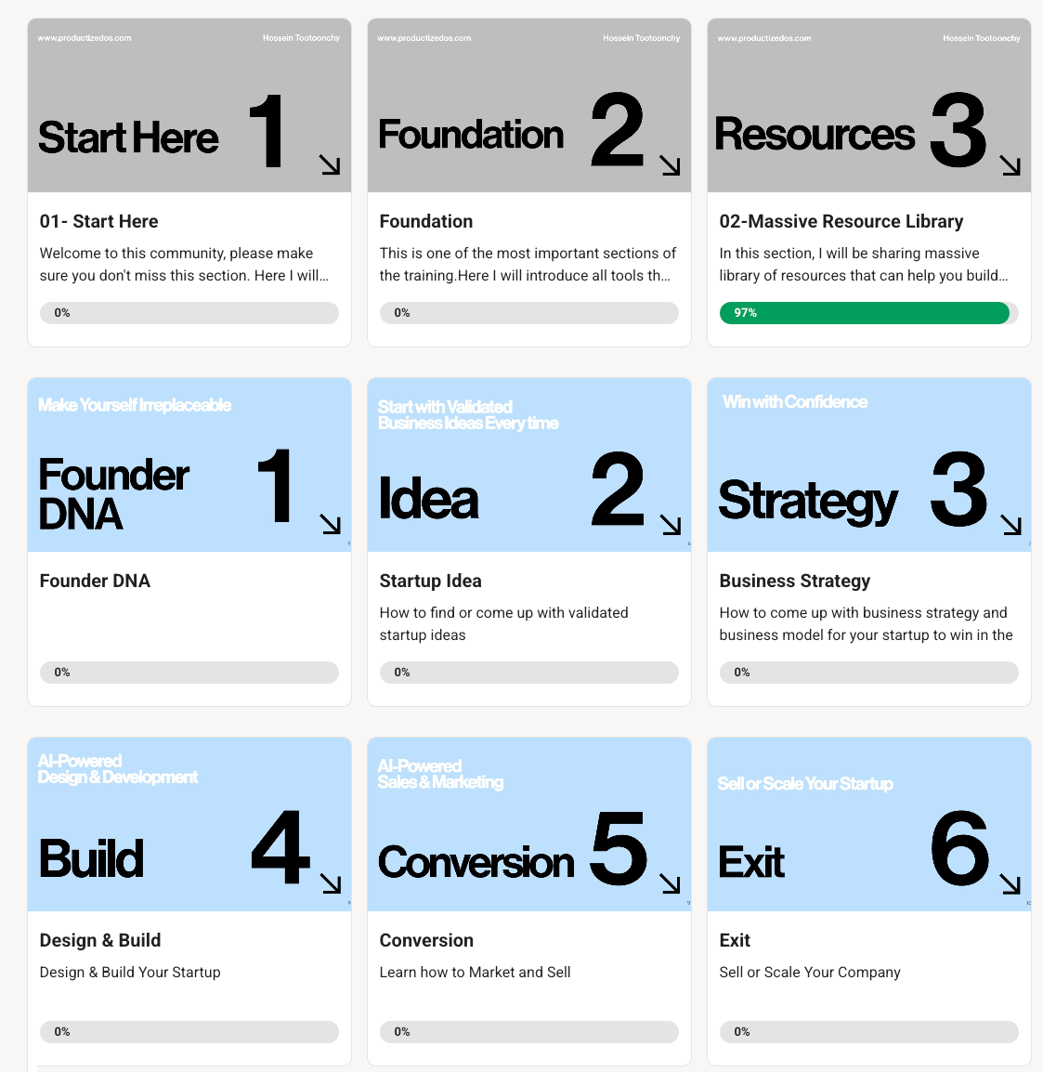Click the arrow icon on Idea banner
This screenshot has height=1072, width=1043.
coord(670,525)
